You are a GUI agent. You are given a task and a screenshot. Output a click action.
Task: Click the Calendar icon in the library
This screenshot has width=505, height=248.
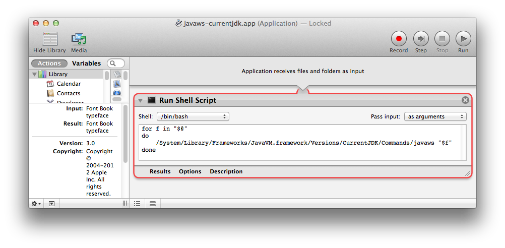50,84
